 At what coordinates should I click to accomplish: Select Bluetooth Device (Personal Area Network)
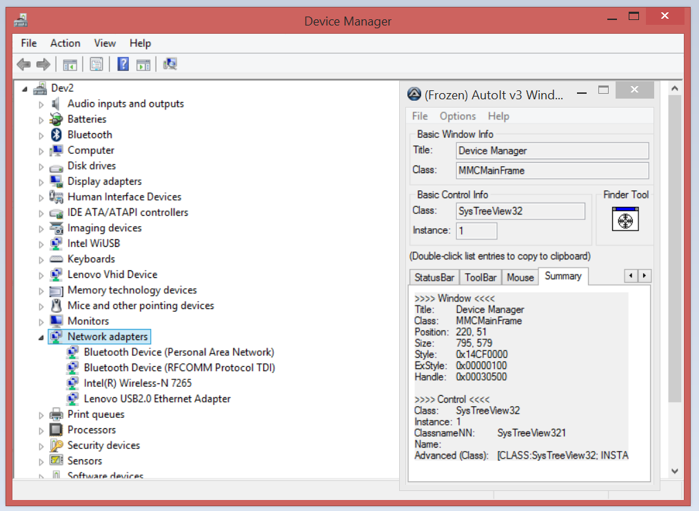[179, 352]
